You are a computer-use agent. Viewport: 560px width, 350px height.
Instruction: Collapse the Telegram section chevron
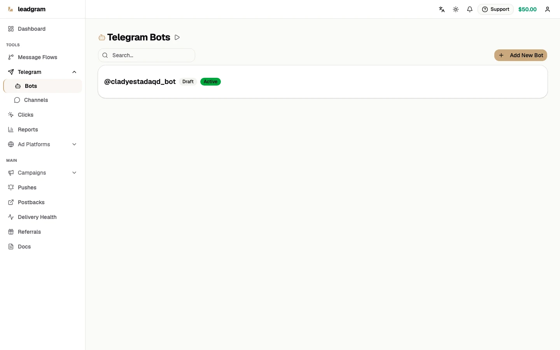point(74,72)
